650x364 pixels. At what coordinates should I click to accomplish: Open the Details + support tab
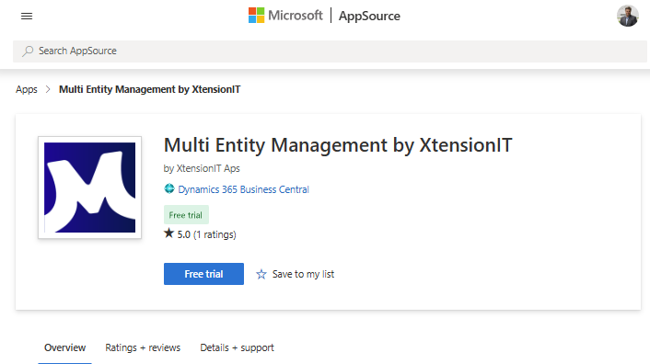tap(238, 347)
